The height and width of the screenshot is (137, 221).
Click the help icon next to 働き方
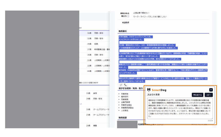128,16
